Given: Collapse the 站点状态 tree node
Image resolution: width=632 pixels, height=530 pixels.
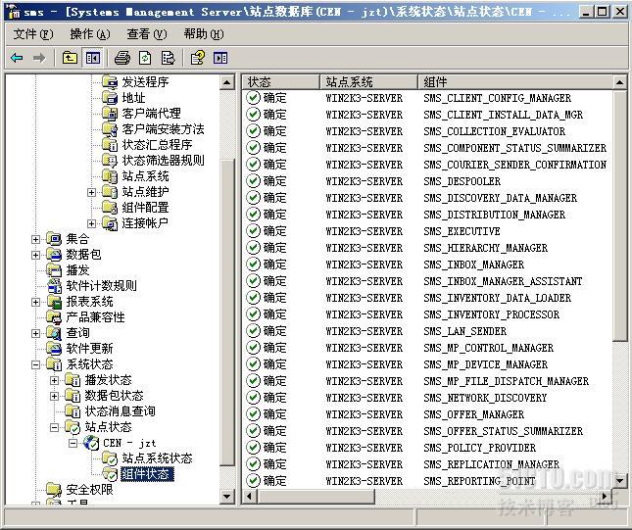Looking at the screenshot, I should [54, 428].
